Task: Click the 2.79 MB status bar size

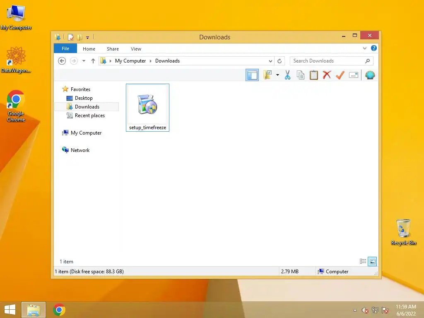Action: pyautogui.click(x=289, y=272)
